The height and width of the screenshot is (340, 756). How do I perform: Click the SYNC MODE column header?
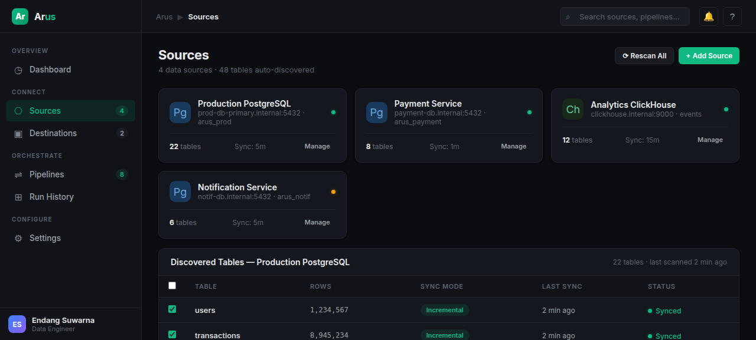pos(442,286)
